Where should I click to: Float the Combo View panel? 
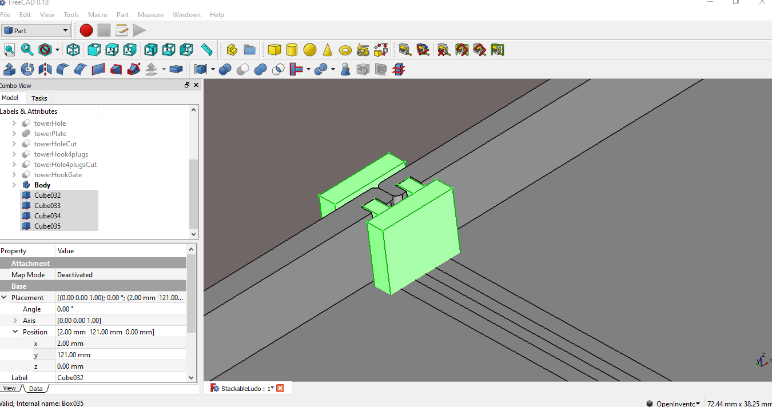pos(187,85)
